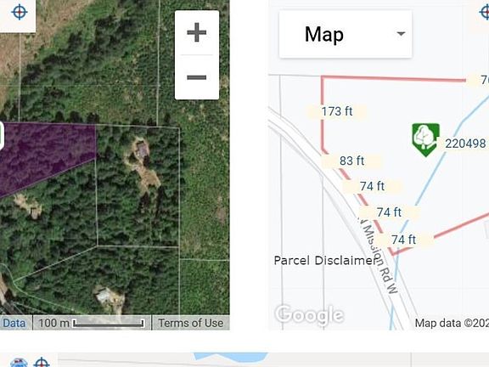The image size is (489, 367).
Task: Zoom in with the plus button
Action: click(196, 32)
